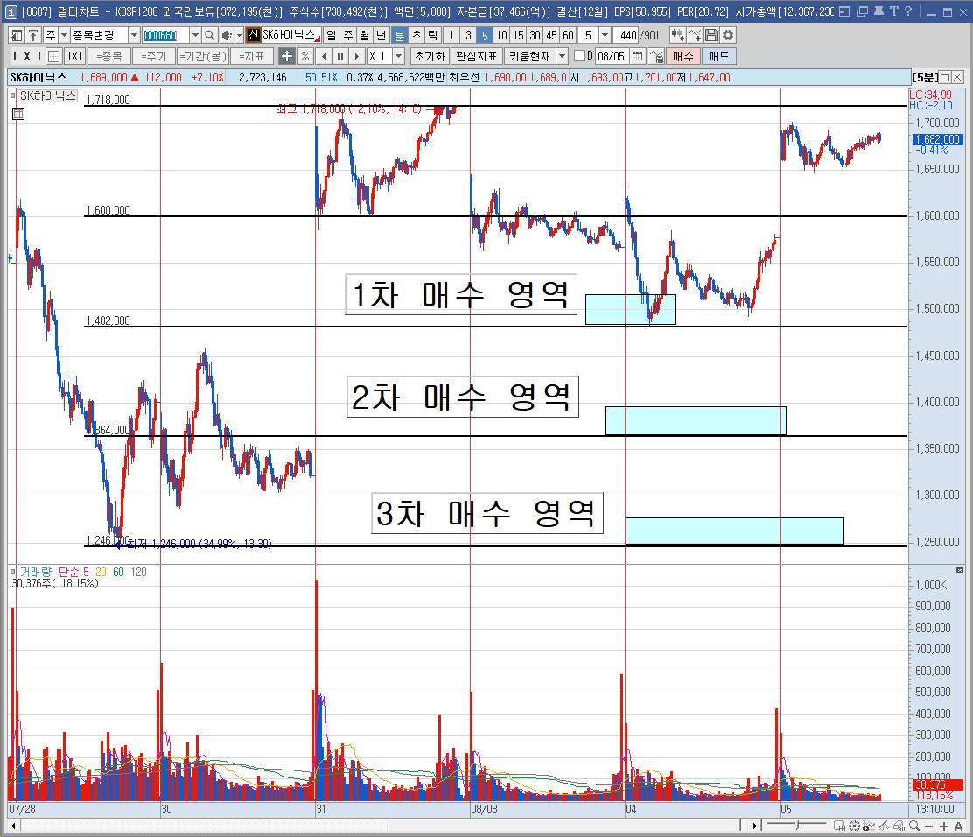Click the bottom zoom magnifier icon
Viewport: 973px width, 837px height.
914,826
